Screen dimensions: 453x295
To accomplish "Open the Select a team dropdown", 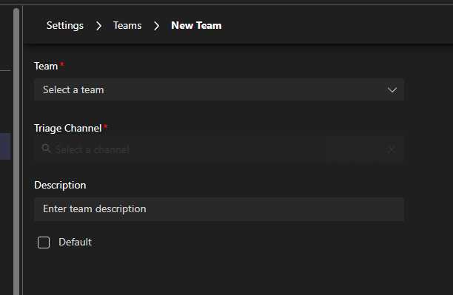I will tap(219, 89).
